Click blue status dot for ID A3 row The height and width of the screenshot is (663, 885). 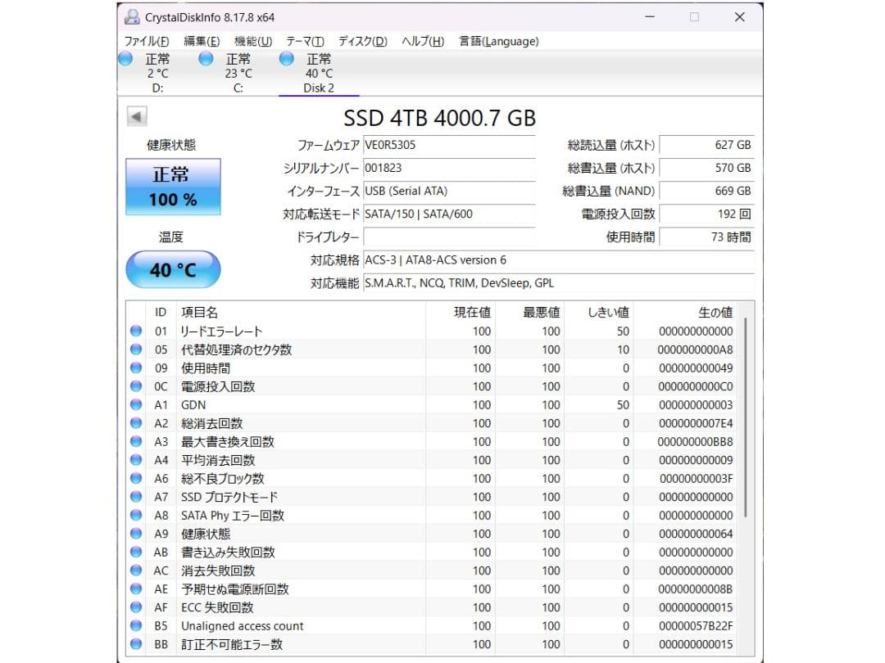click(136, 441)
